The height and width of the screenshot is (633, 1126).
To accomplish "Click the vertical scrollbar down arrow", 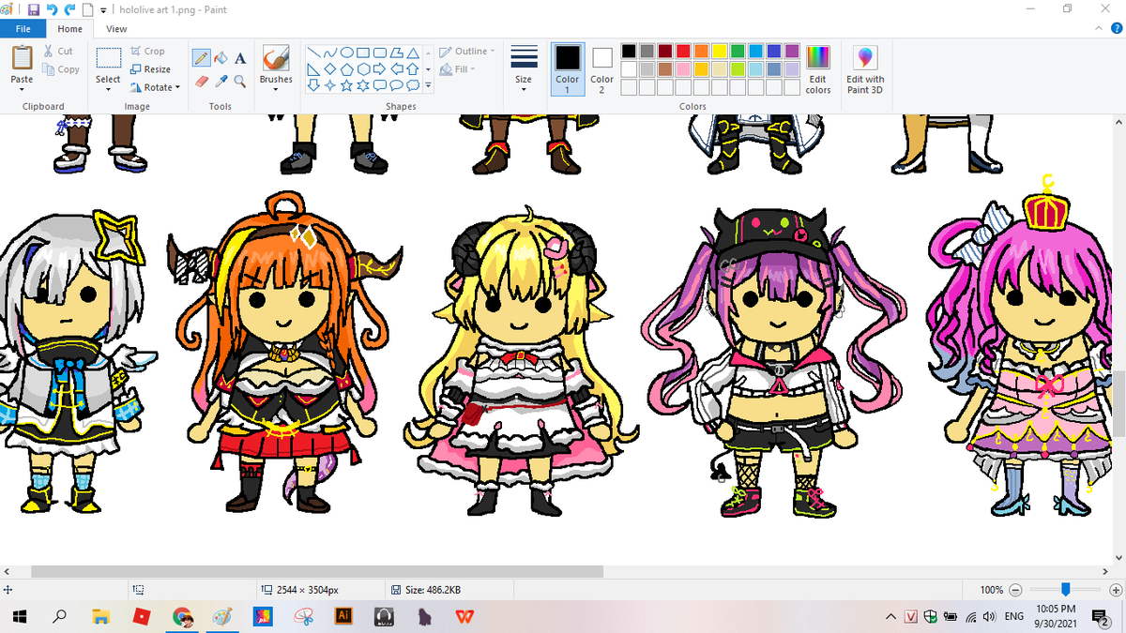I will [1118, 556].
